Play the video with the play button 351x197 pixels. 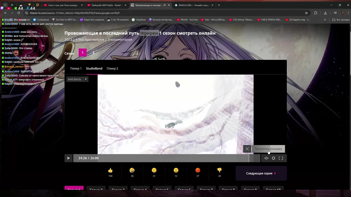(x=69, y=158)
